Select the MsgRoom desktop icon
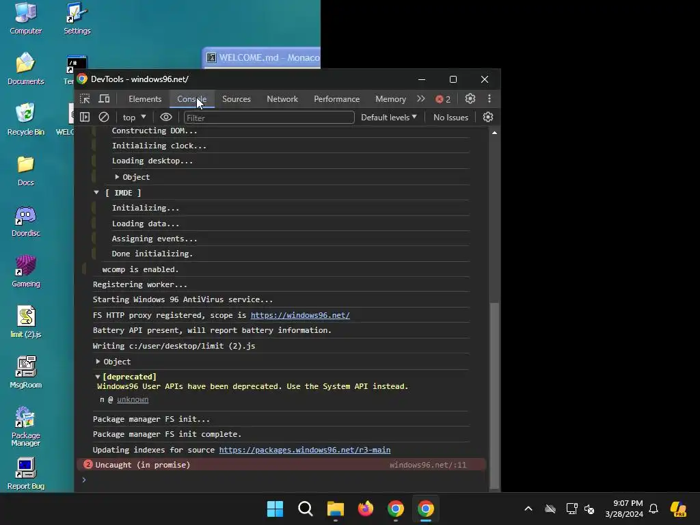Viewport: 700px width, 525px height. (25, 373)
